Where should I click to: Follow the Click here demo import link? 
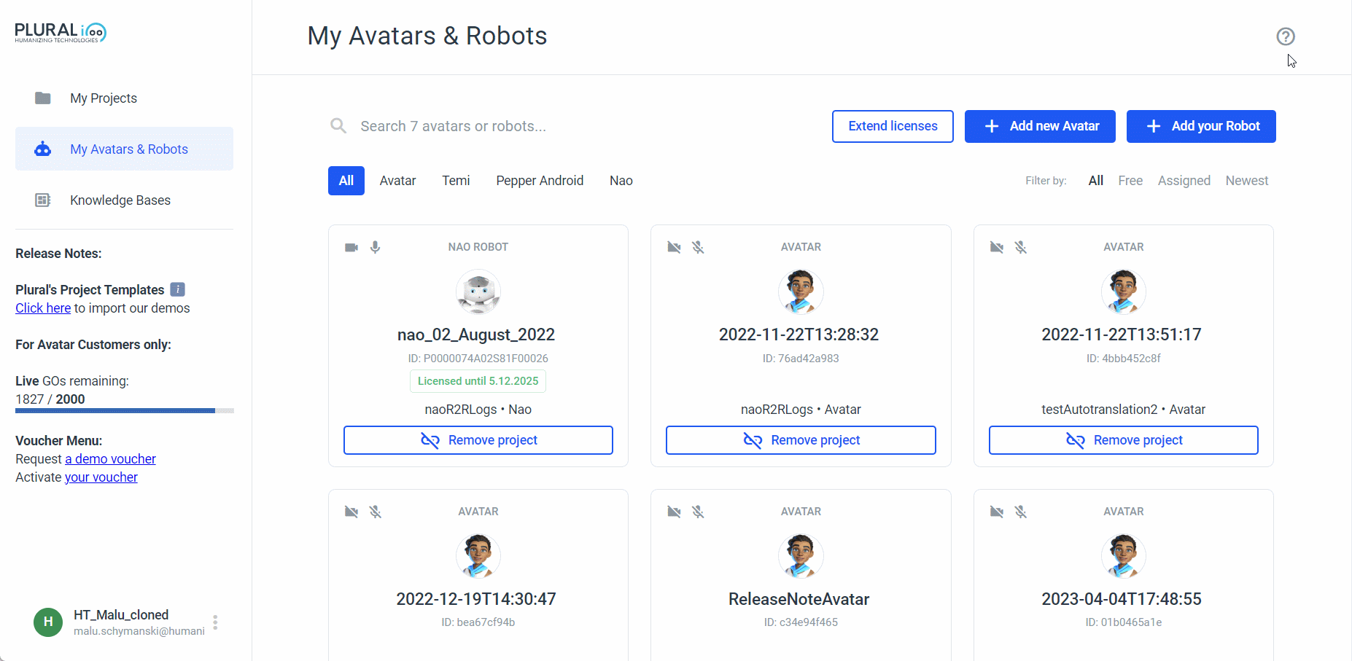(x=43, y=308)
